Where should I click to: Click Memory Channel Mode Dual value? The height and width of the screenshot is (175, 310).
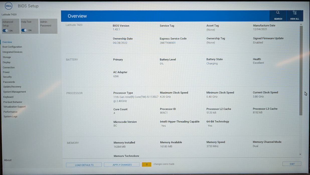click(x=256, y=146)
